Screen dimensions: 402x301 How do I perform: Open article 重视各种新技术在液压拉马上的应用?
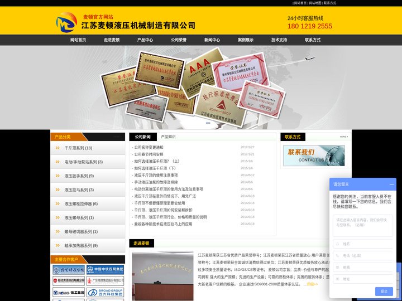click(163, 224)
